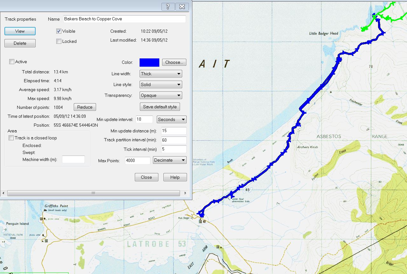Click the blue track color swatch
Viewport: 407px width, 274px height.
pos(149,63)
